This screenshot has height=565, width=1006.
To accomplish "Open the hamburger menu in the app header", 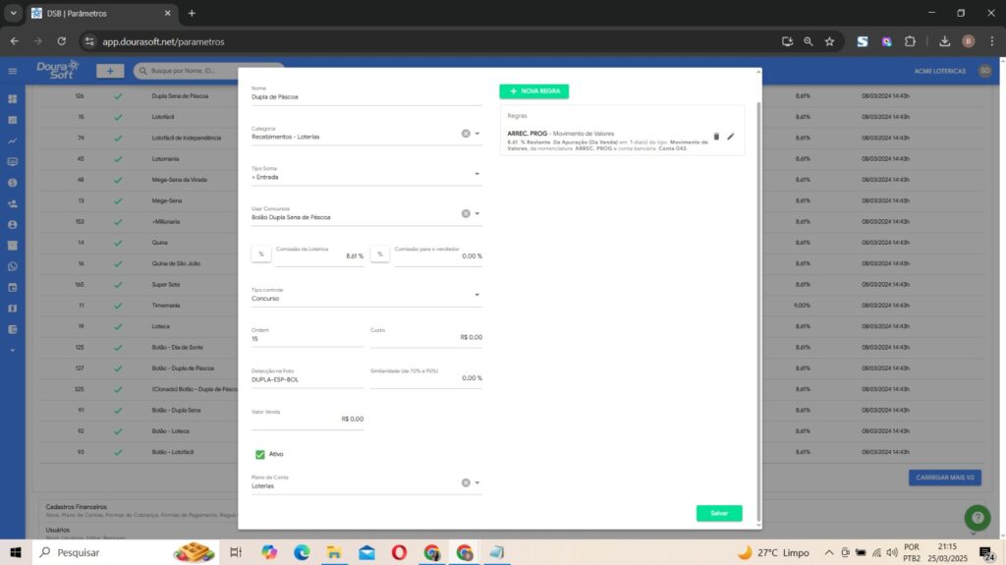I will 13,71.
